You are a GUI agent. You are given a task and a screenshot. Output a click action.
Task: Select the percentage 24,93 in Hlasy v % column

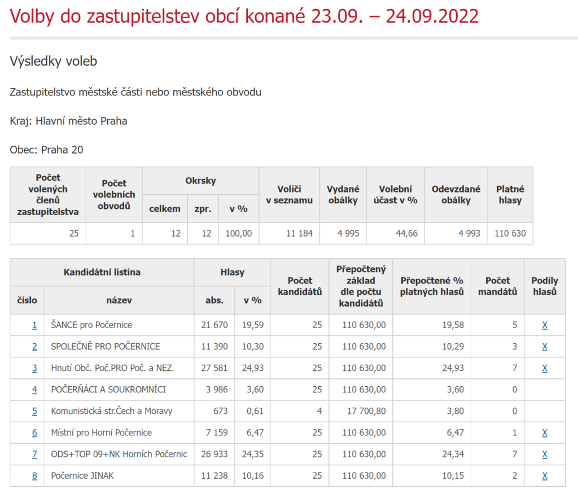point(253,368)
